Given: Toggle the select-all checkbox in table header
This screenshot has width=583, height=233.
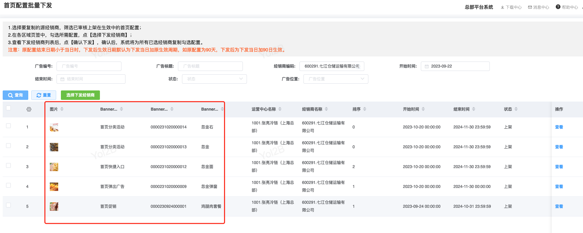Looking at the screenshot, I should click(8, 108).
